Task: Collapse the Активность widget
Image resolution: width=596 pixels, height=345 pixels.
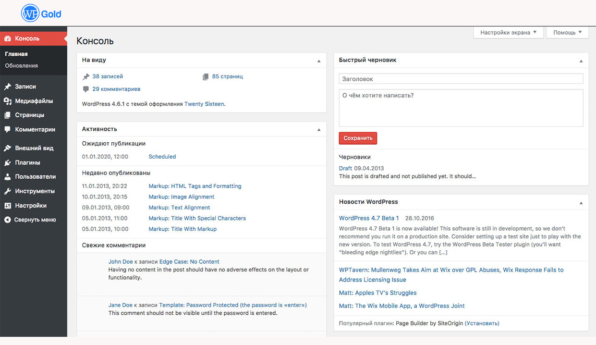Action: [x=319, y=130]
